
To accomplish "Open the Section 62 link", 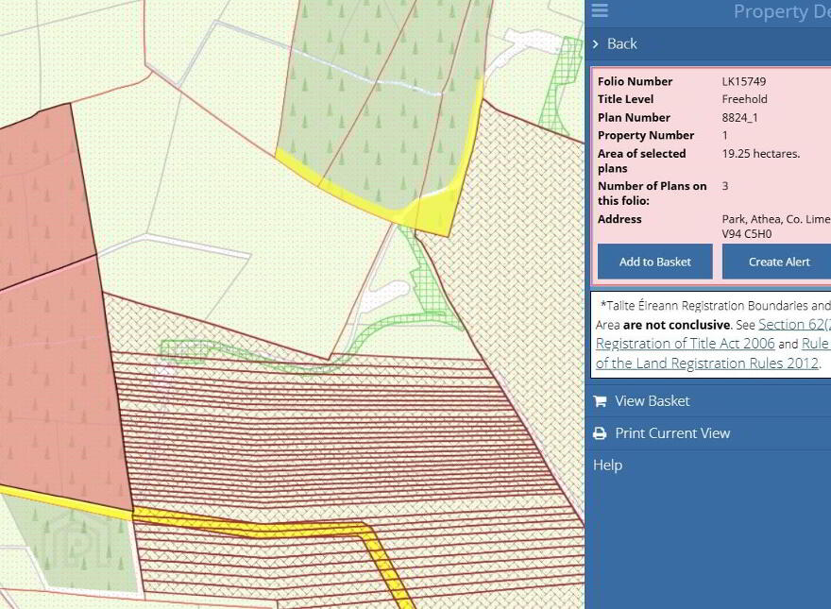I will (794, 325).
